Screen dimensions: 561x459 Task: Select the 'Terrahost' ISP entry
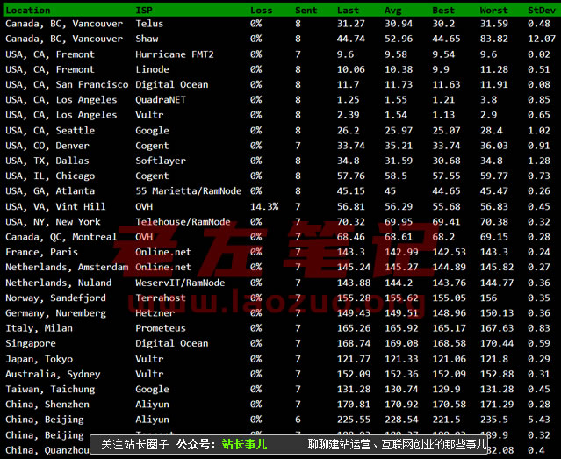coord(161,298)
